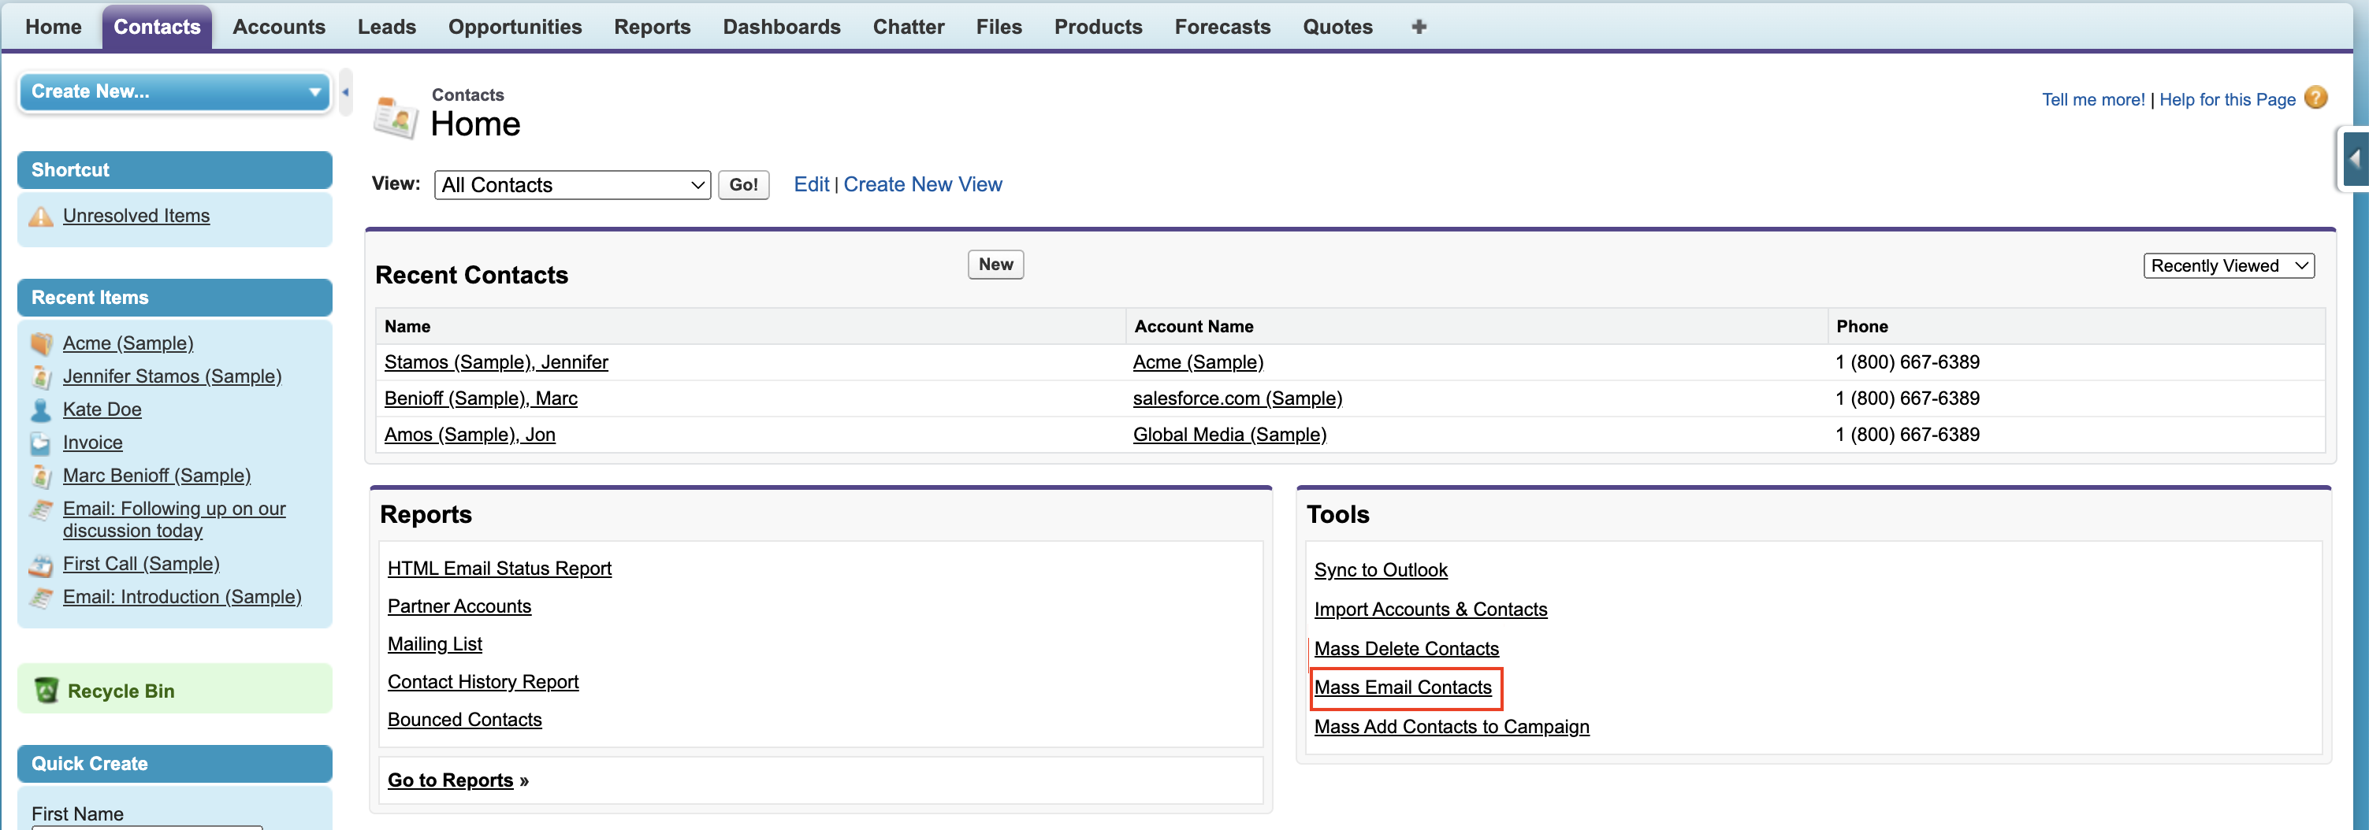Screen dimensions: 2369x830
Task: Open the Dashboards tab
Action: 782,27
